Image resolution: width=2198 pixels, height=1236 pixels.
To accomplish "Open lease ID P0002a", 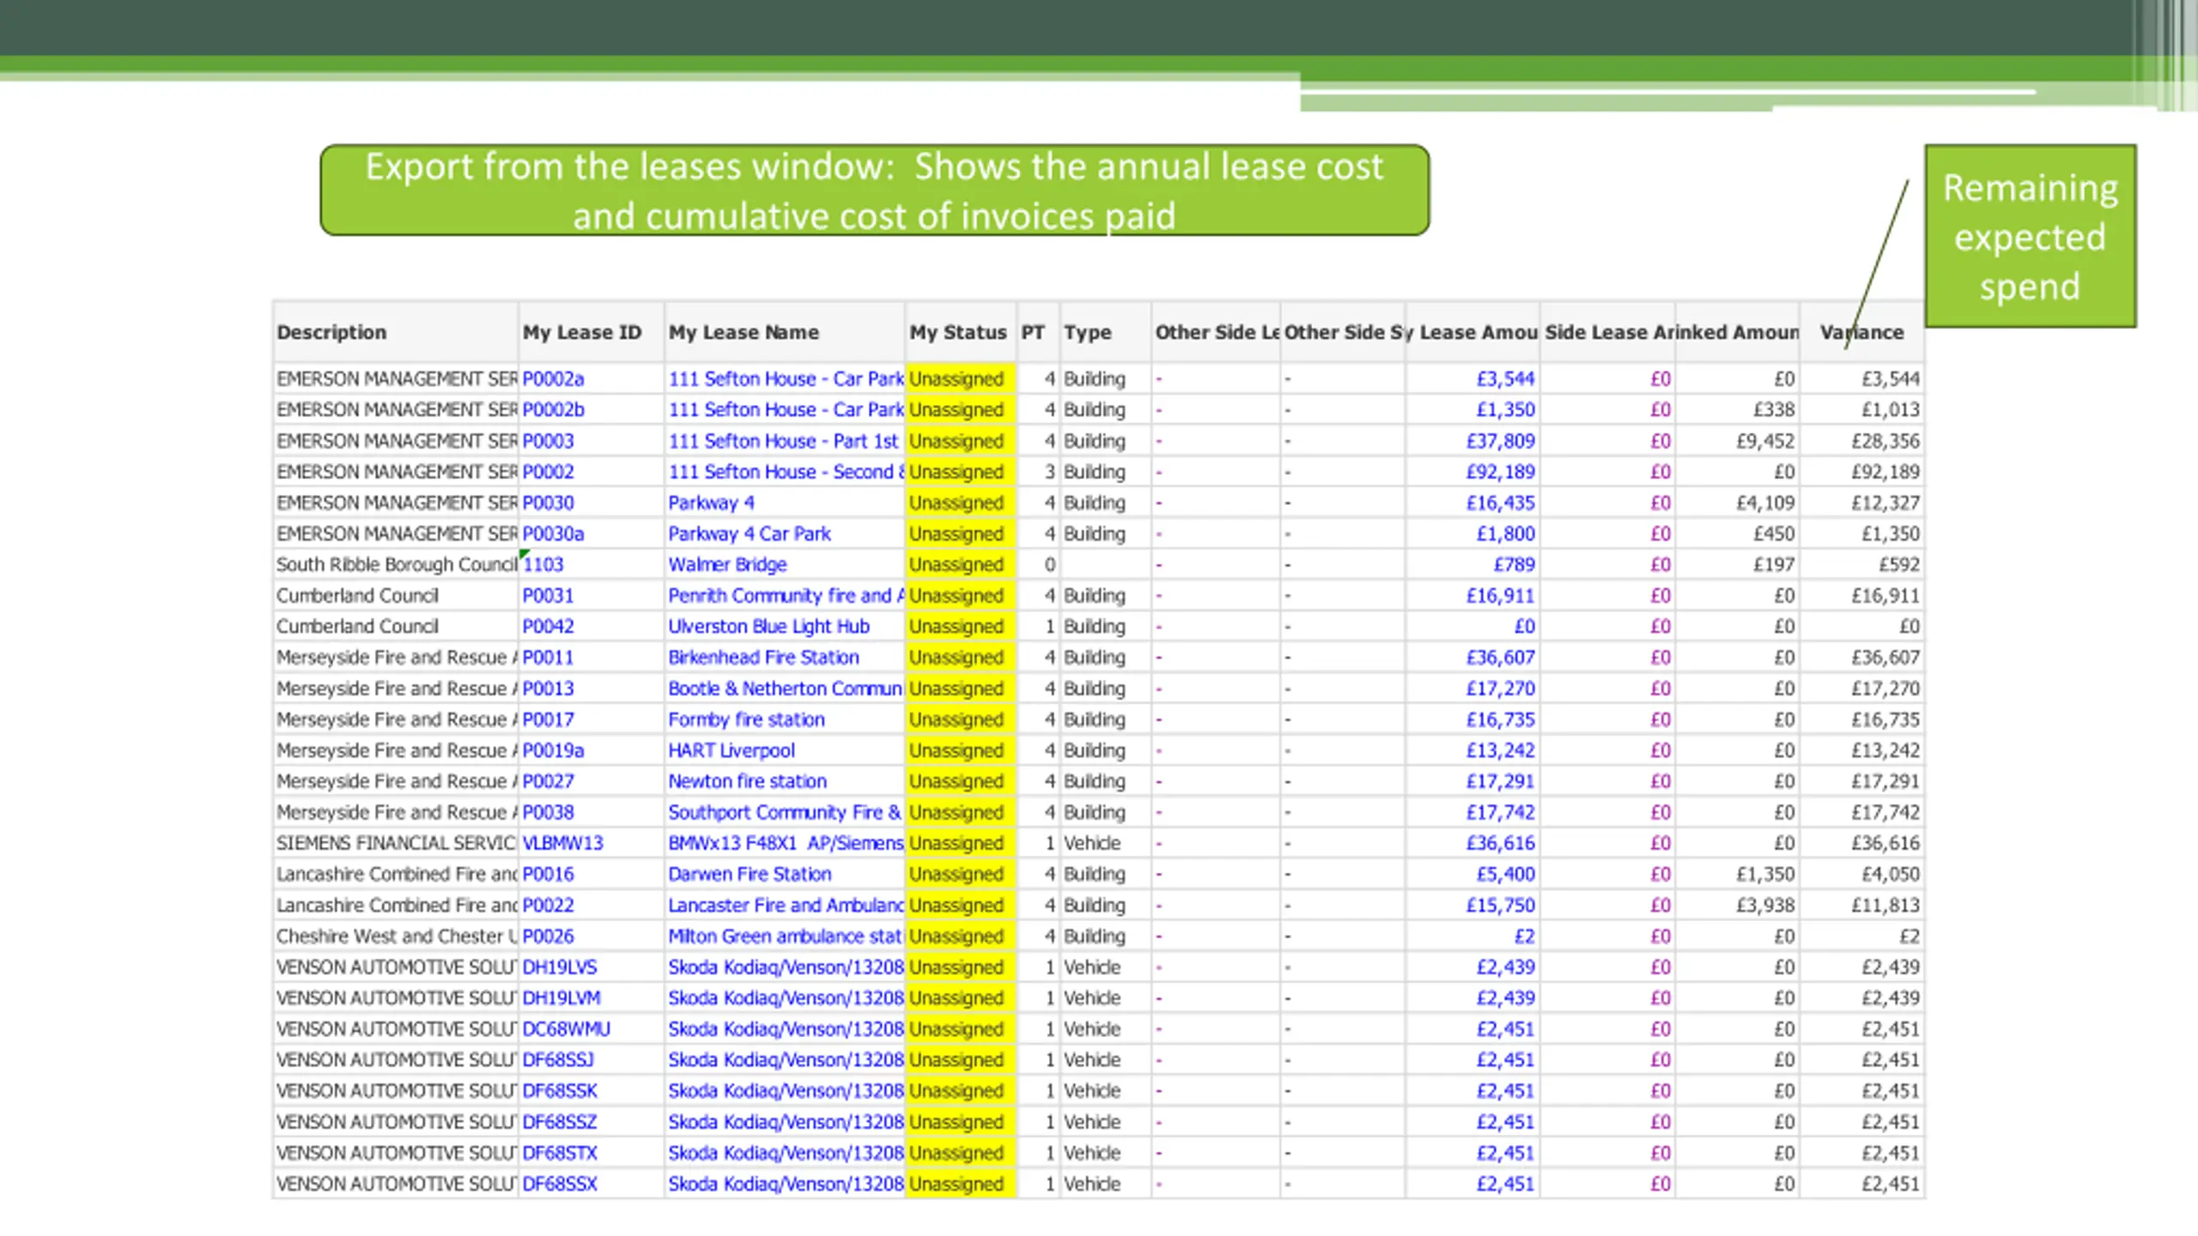I will (553, 379).
